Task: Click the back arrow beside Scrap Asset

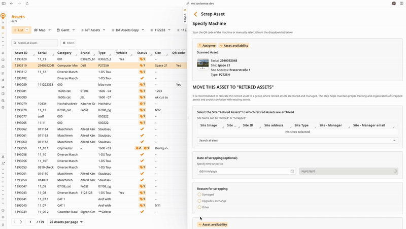Action: (196, 14)
